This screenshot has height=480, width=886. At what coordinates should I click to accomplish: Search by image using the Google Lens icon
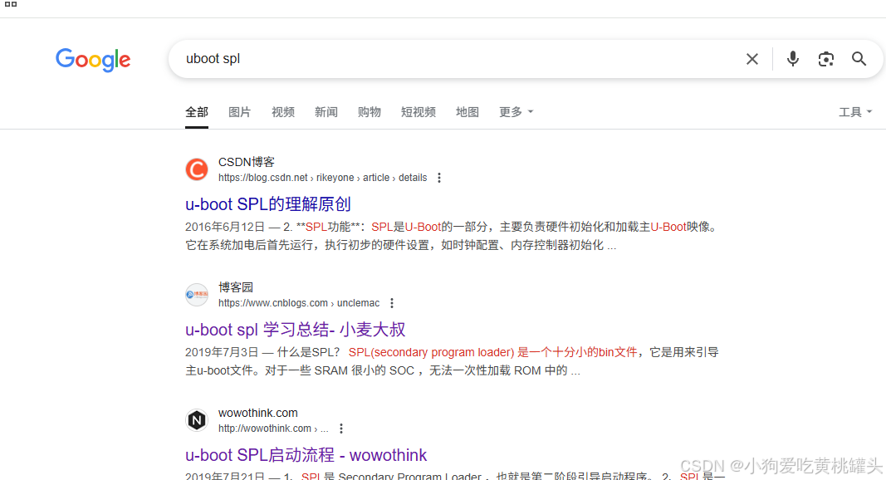[x=825, y=58]
